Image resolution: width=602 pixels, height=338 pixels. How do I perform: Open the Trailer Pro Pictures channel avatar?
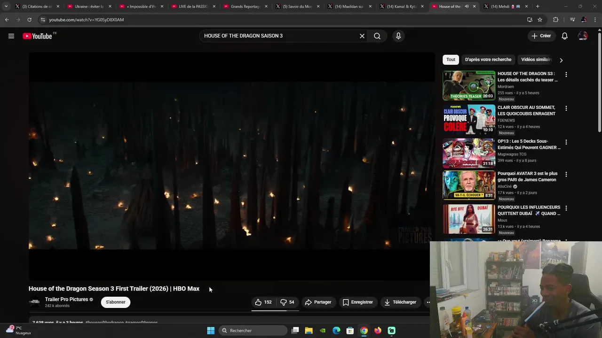[35, 302]
